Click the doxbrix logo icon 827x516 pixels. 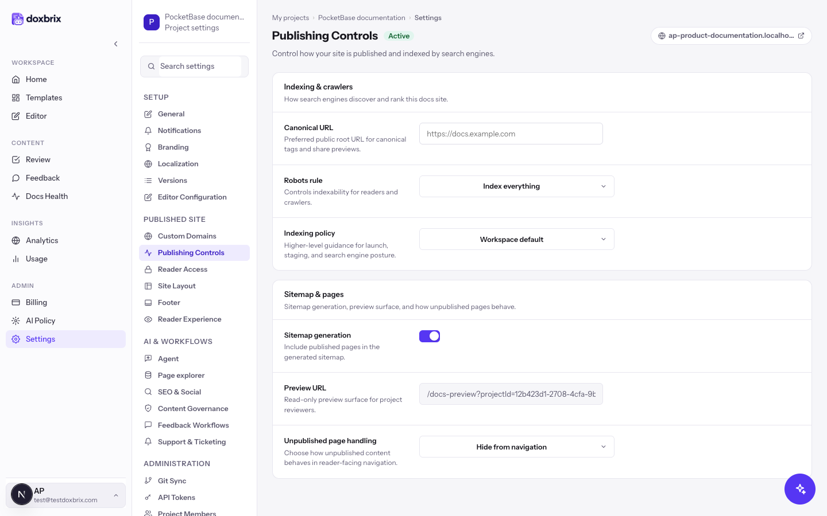pos(18,19)
